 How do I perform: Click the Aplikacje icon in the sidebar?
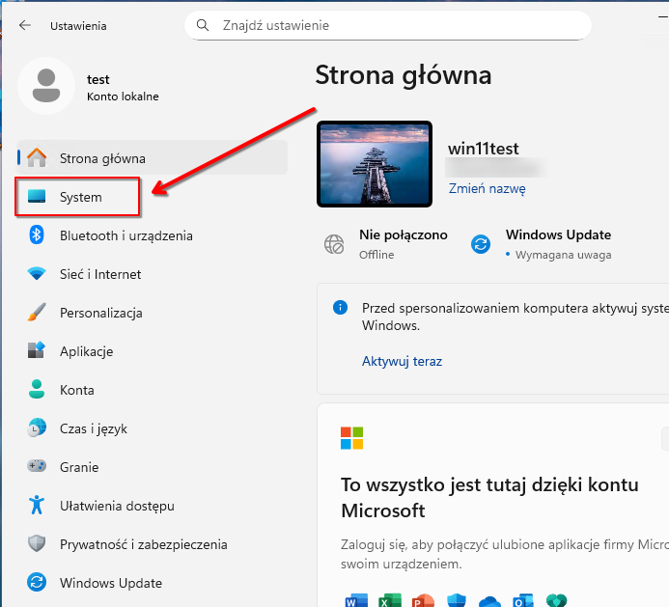(37, 351)
